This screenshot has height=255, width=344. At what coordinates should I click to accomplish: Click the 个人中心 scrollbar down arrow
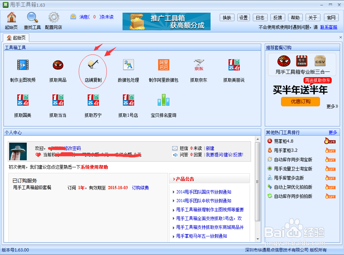(x=258, y=239)
